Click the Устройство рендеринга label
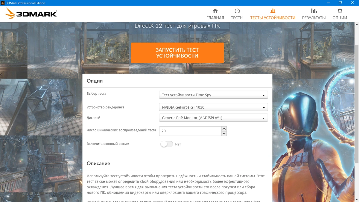This screenshot has height=202, width=359. [x=105, y=107]
